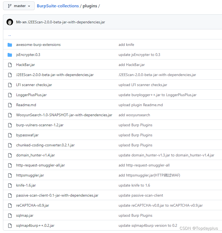Open chunked-coding-converter.0.2.1.jar file
This screenshot has height=233, width=222.
45,145
